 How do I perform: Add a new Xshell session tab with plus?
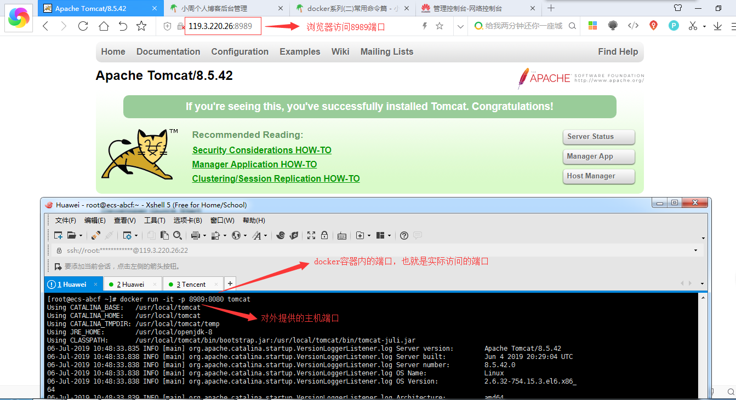[230, 283]
